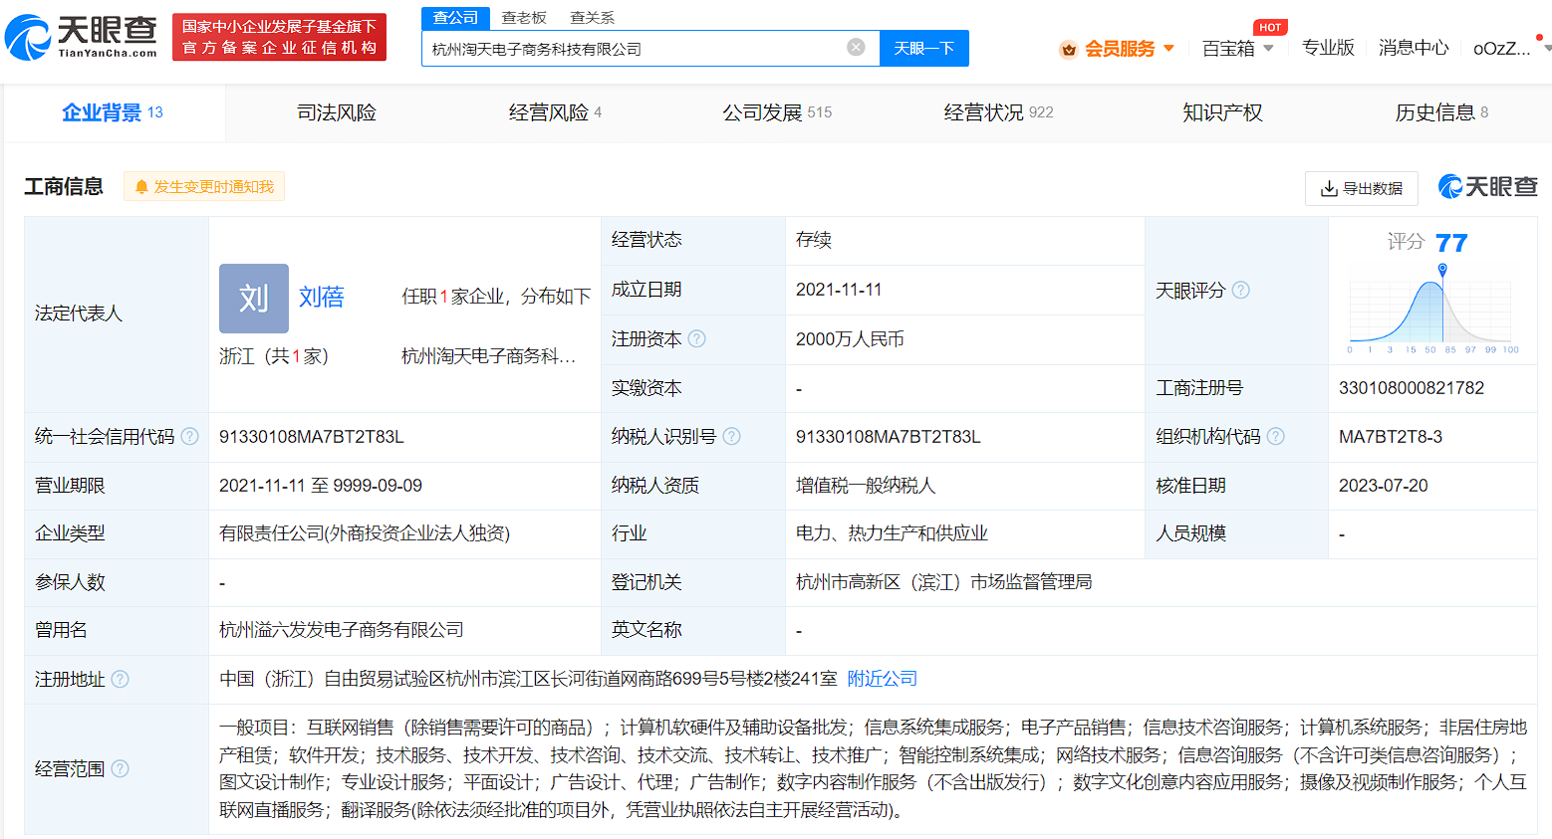
Task: Click the 统一社会信用代码 help icon
Action: [x=189, y=436]
